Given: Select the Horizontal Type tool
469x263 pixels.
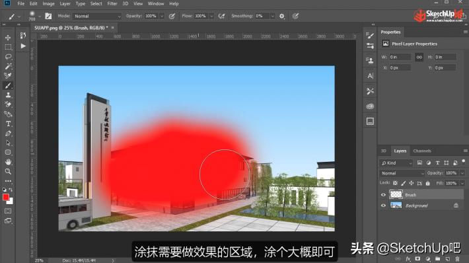Looking at the screenshot, I should 8,124.
